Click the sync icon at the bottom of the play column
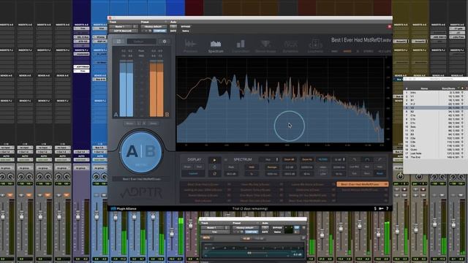 [x=214, y=174]
